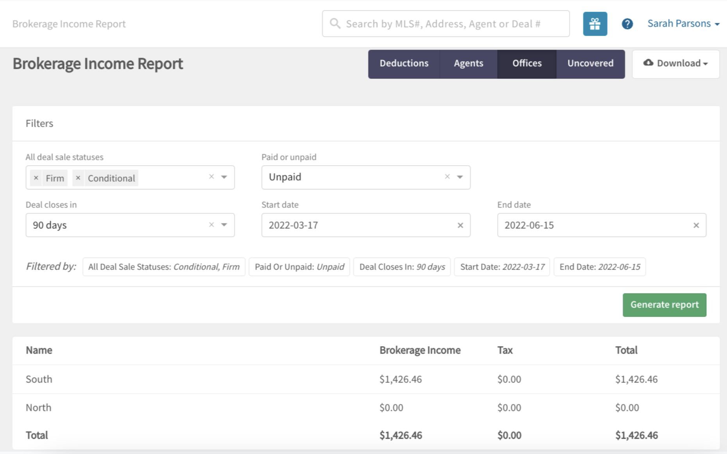Click South's brokerage income $1,426.46
The image size is (727, 454).
tap(401, 379)
